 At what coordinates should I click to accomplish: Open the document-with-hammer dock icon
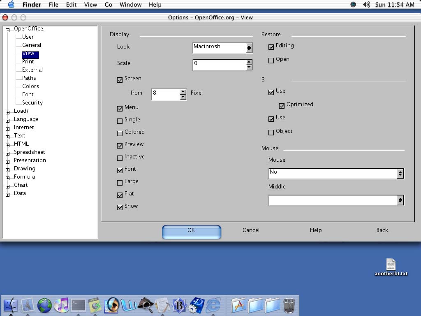[162, 305]
